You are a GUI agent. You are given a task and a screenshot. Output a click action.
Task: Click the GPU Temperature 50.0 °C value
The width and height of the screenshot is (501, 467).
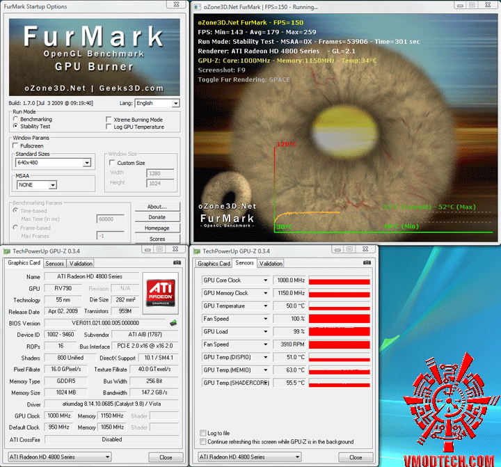coord(289,306)
